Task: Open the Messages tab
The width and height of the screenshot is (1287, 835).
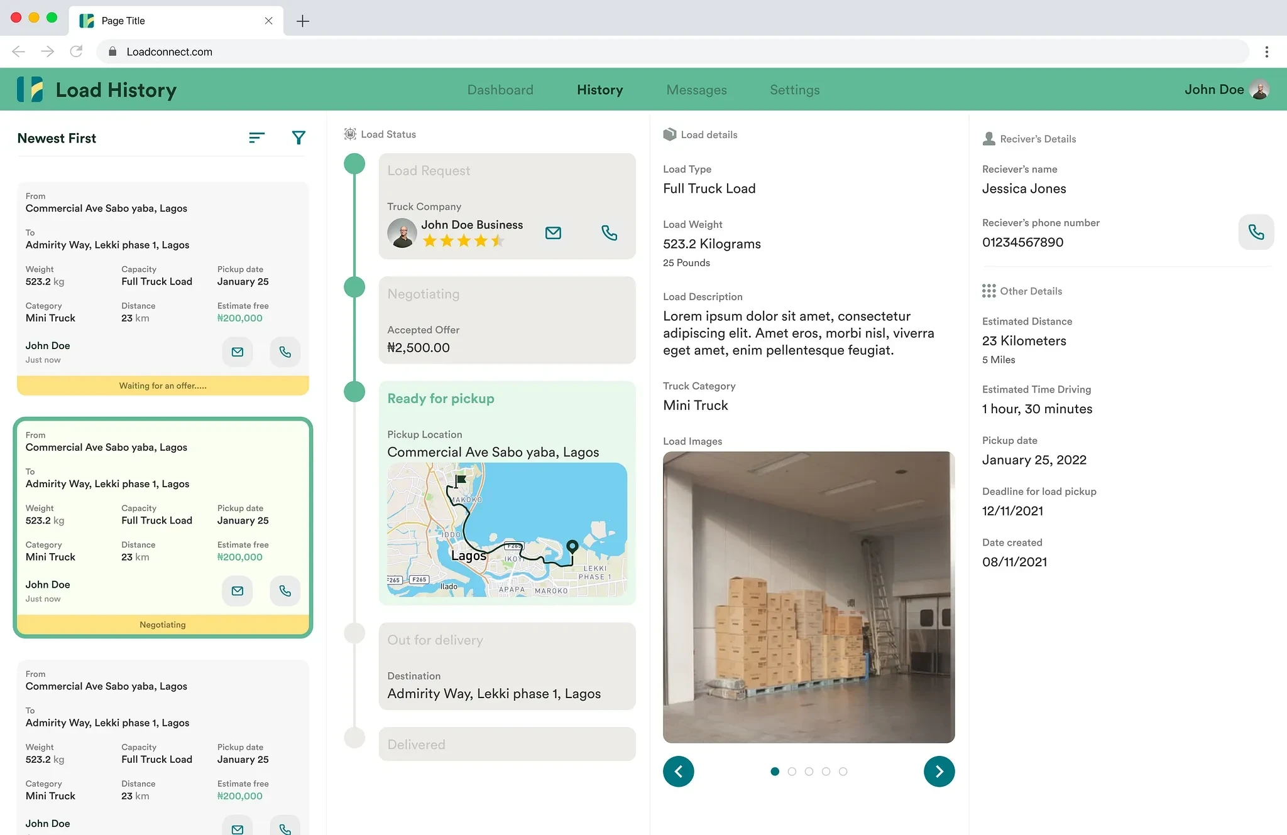Action: coord(696,90)
